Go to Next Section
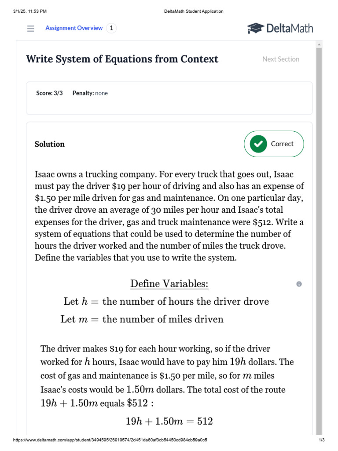338x451 pixels. pos(280,59)
